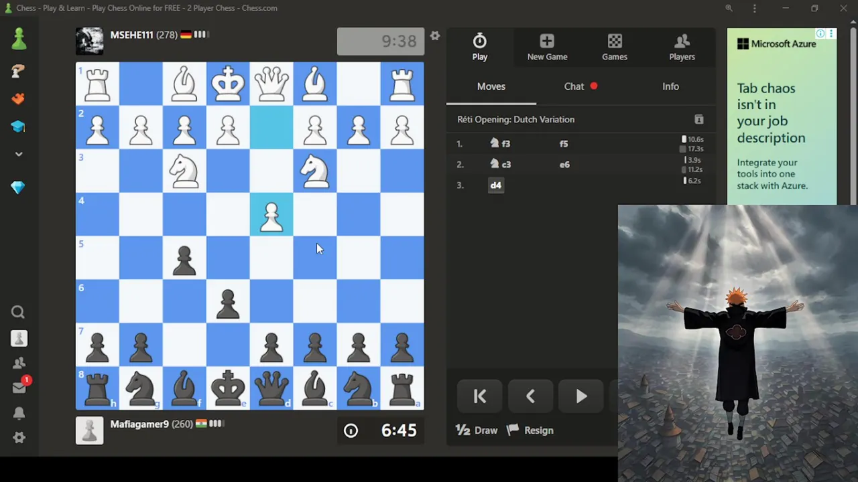The height and width of the screenshot is (482, 858).
Task: Open the Microsoft Azure advertisement
Action: tap(782, 116)
